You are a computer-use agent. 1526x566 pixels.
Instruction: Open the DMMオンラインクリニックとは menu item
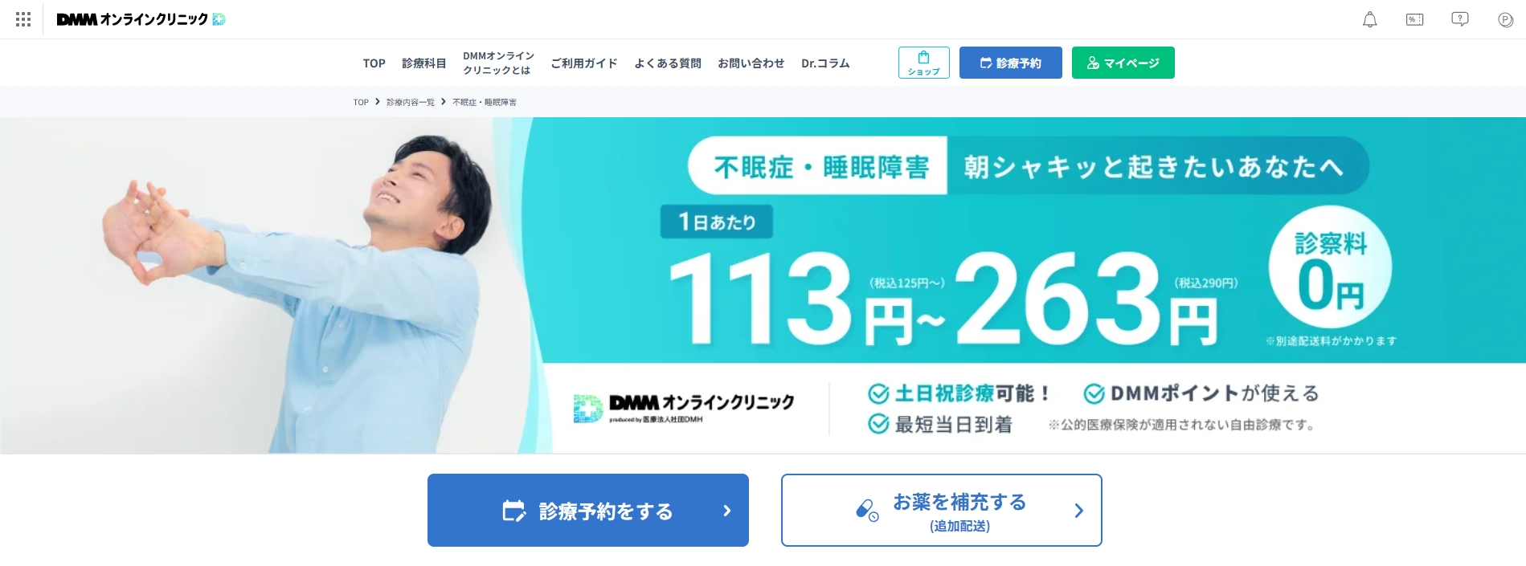[x=498, y=63]
